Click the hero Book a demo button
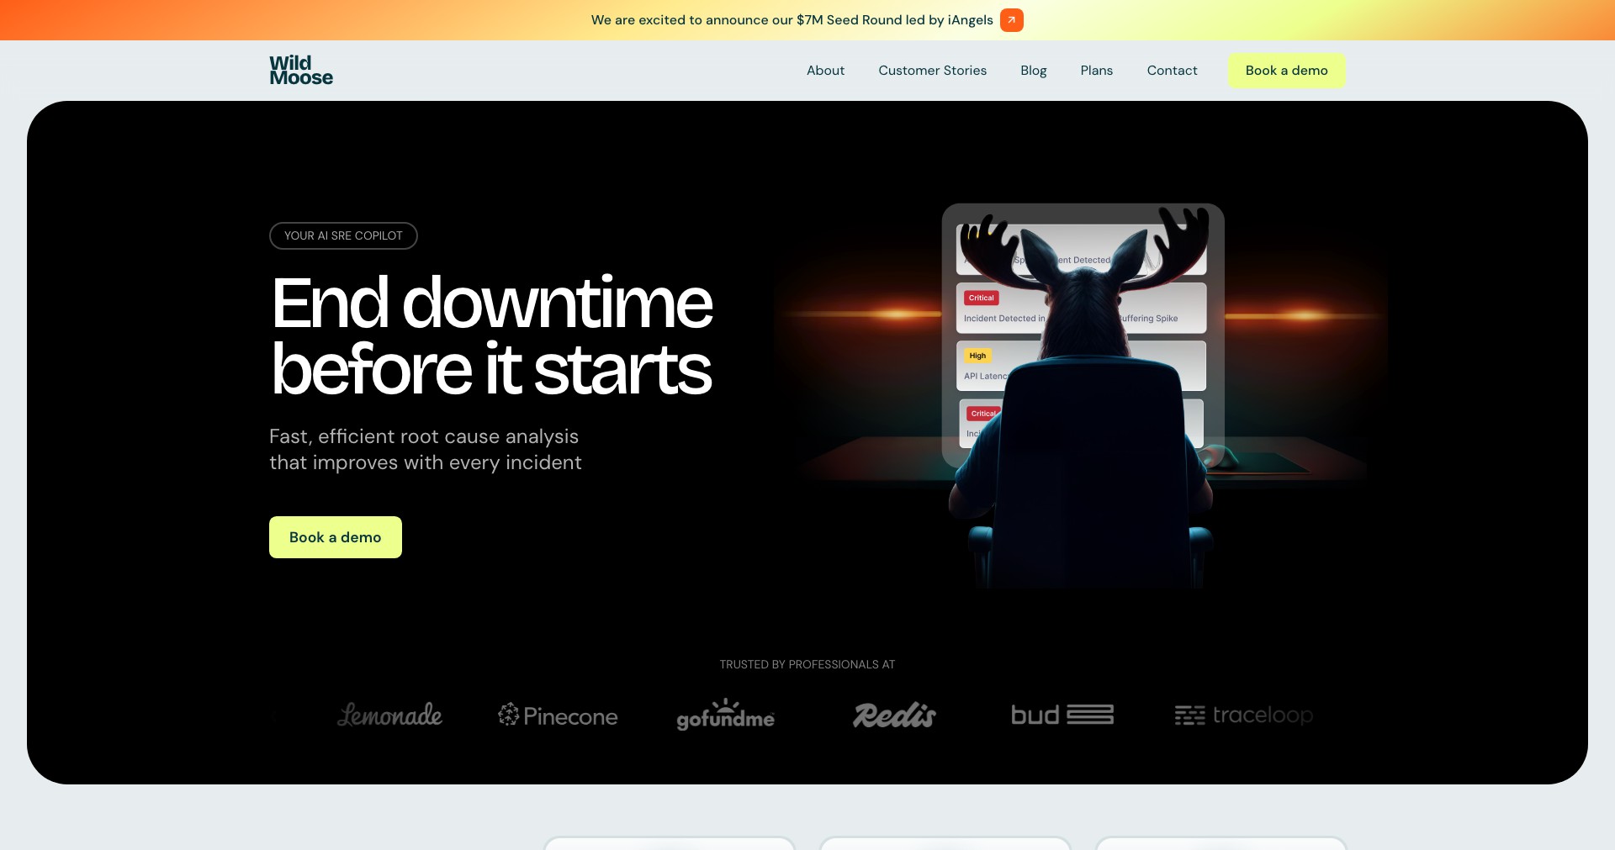 click(336, 537)
